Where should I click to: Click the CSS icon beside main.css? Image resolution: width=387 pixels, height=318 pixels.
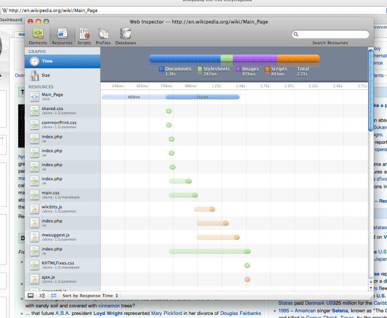point(34,195)
